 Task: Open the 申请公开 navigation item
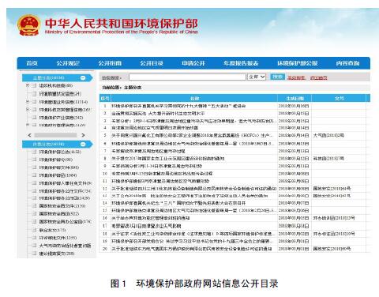click(x=193, y=63)
